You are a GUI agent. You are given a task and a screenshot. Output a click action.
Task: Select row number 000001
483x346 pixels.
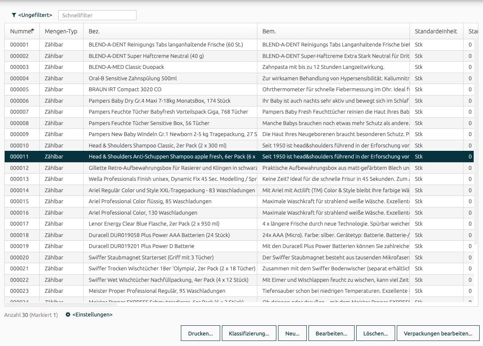(239, 45)
